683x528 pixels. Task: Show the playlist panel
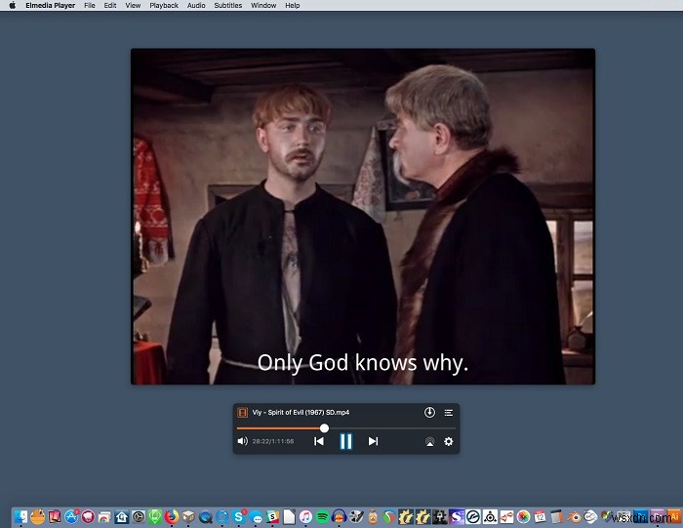tap(448, 413)
